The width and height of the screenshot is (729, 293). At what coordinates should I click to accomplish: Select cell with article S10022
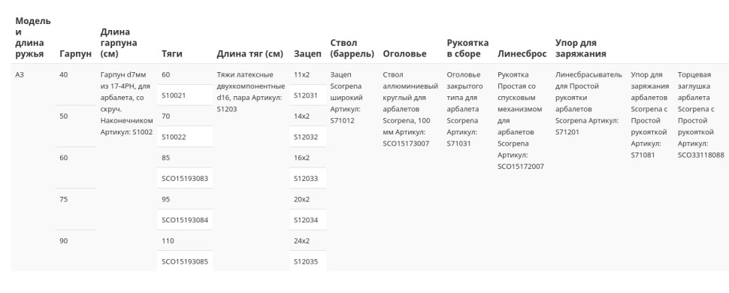(185, 137)
